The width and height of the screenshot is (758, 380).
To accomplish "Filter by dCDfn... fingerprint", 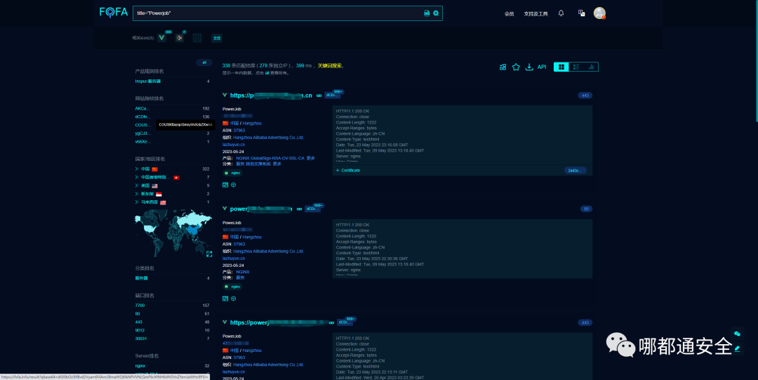I will point(142,117).
